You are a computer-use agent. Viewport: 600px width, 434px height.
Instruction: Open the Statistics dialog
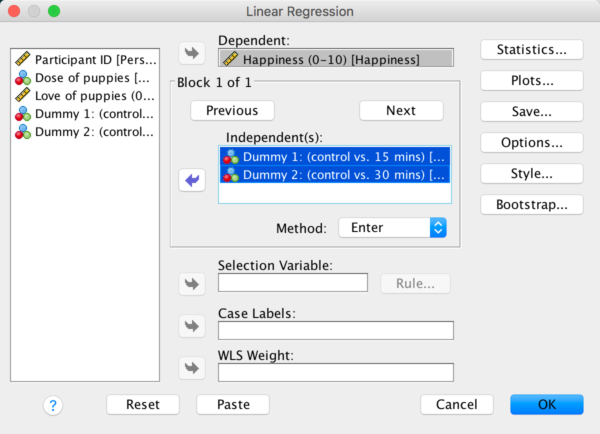[531, 49]
